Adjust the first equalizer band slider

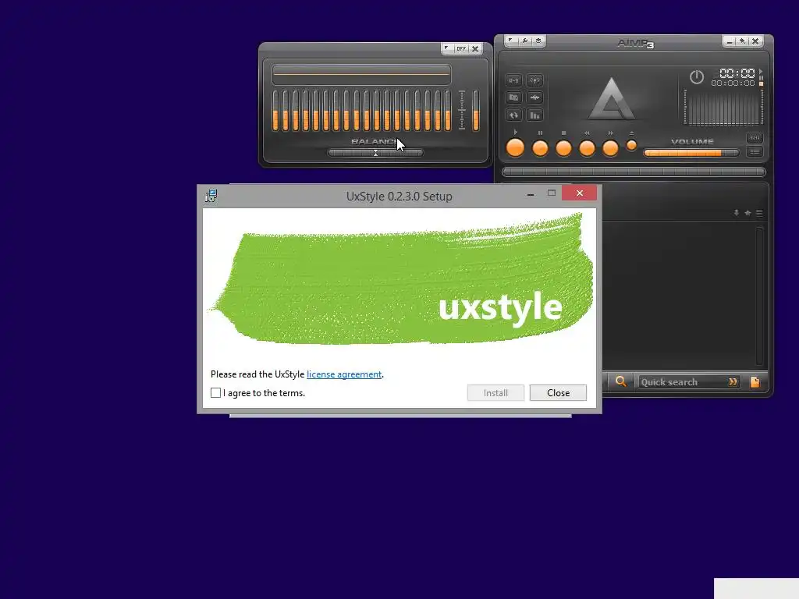pyautogui.click(x=275, y=111)
